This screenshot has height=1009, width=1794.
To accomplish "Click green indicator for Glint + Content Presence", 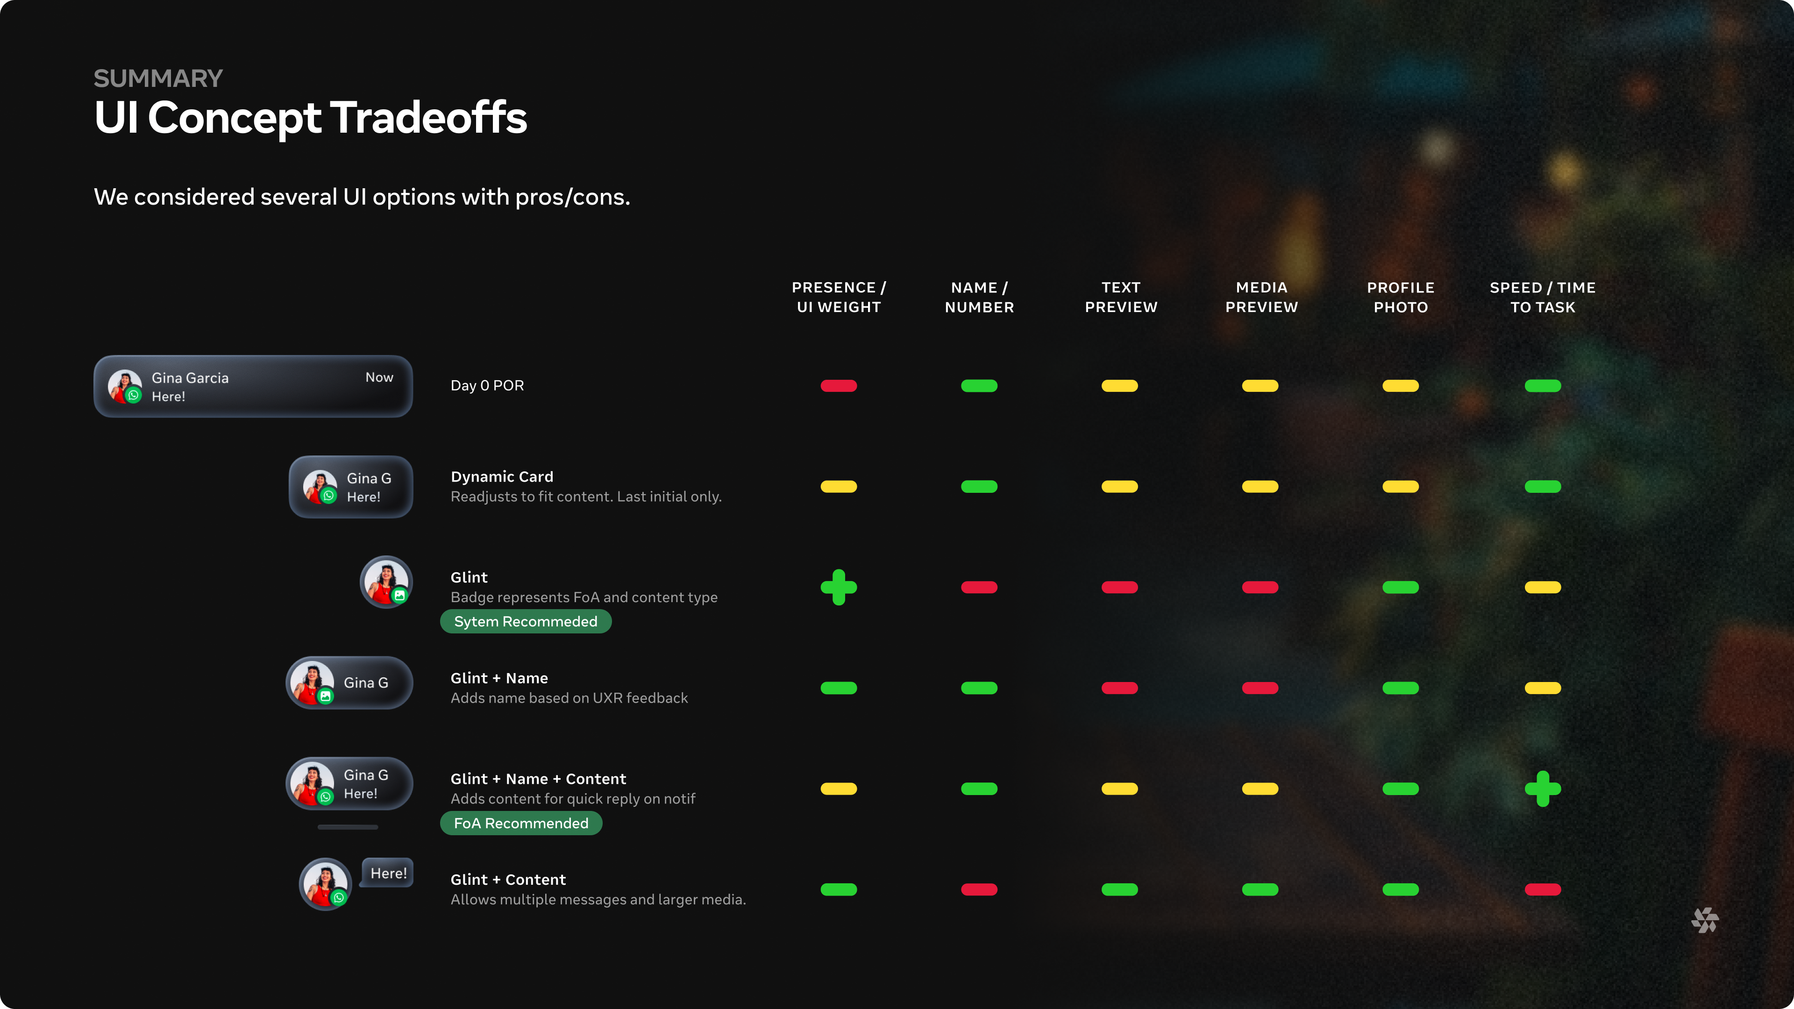I will (x=839, y=889).
